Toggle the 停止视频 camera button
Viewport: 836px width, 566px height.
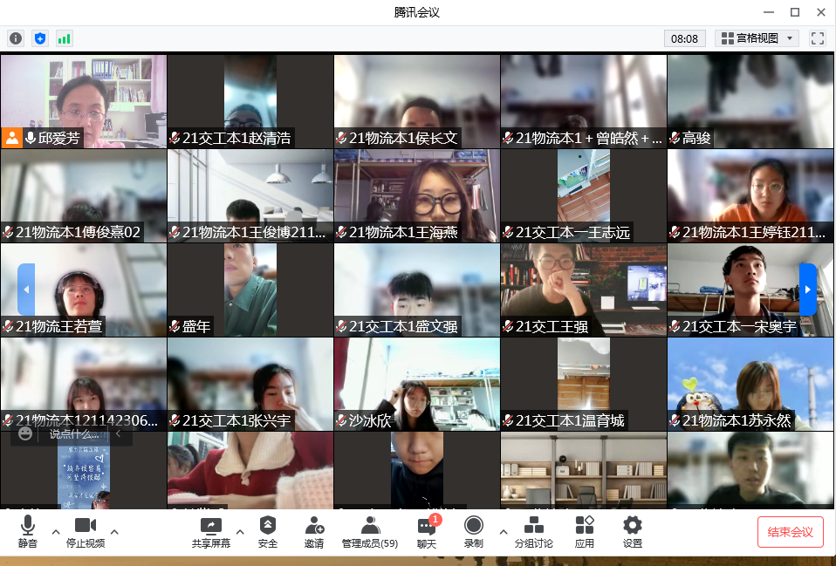tap(86, 532)
